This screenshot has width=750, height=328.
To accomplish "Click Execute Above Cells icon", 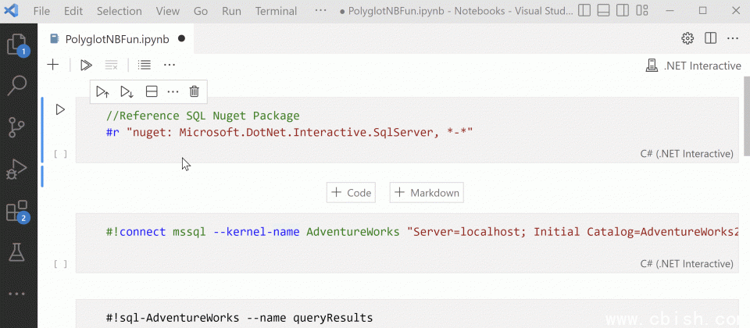I will click(x=102, y=91).
